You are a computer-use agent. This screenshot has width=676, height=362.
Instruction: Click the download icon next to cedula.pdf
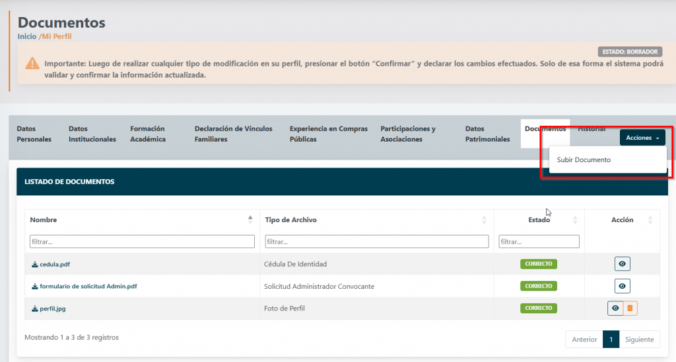tap(34, 264)
